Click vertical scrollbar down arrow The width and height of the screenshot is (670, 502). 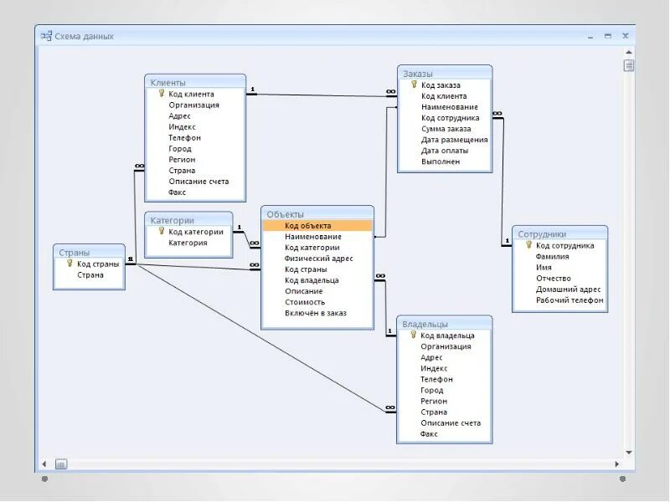point(629,453)
